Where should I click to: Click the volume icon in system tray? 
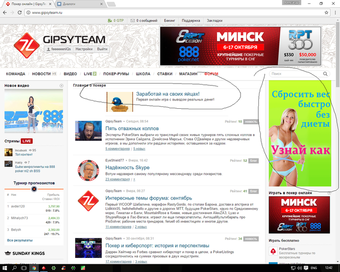click(300, 268)
